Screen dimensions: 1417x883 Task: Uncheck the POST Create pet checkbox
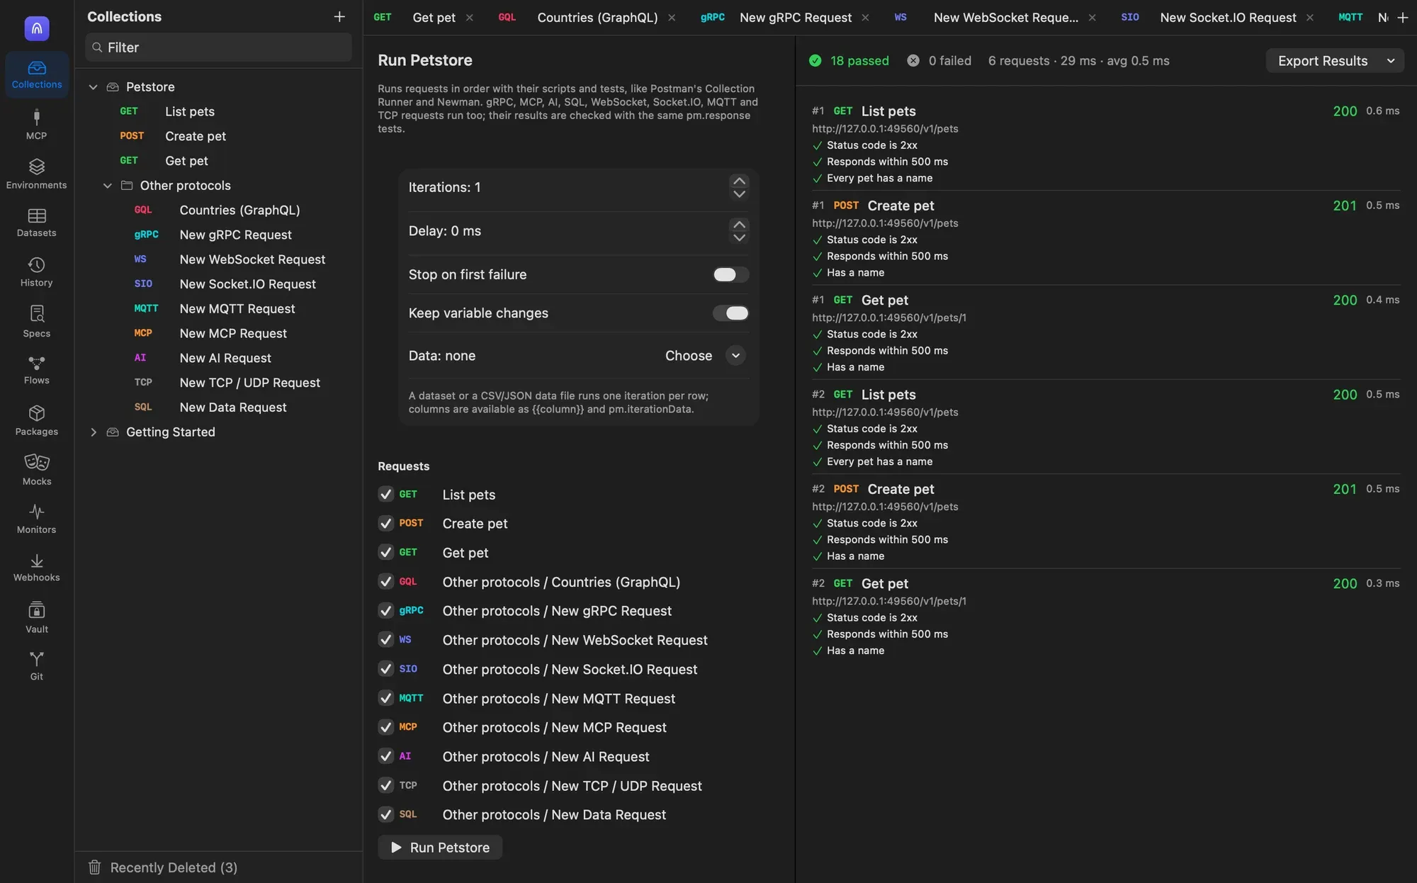pyautogui.click(x=385, y=523)
